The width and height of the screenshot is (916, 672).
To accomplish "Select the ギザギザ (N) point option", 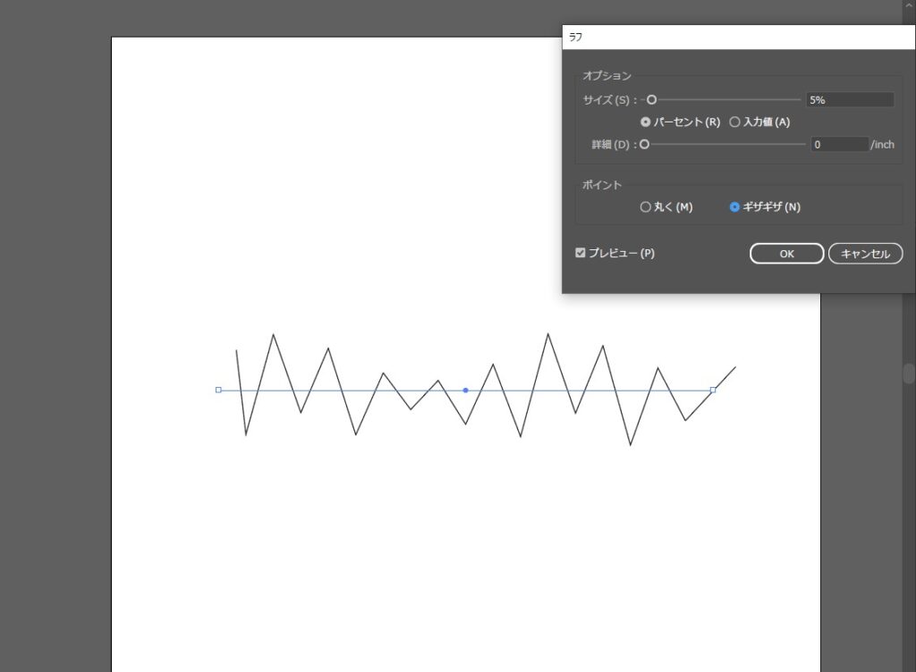I will (x=734, y=207).
